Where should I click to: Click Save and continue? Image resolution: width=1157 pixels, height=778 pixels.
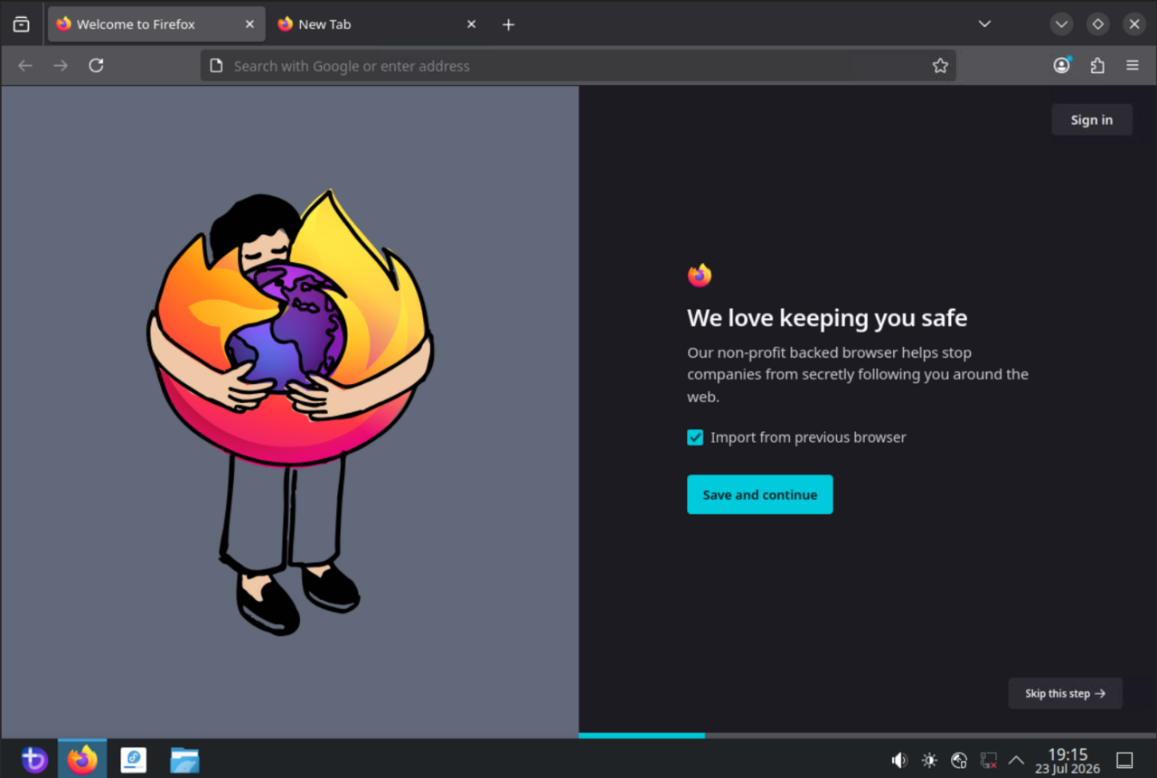[760, 494]
